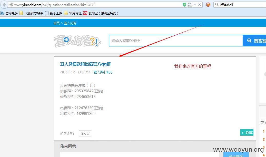Click ranking number 2 in sidebar
Screen dimensions: 266x157
pos(264,139)
